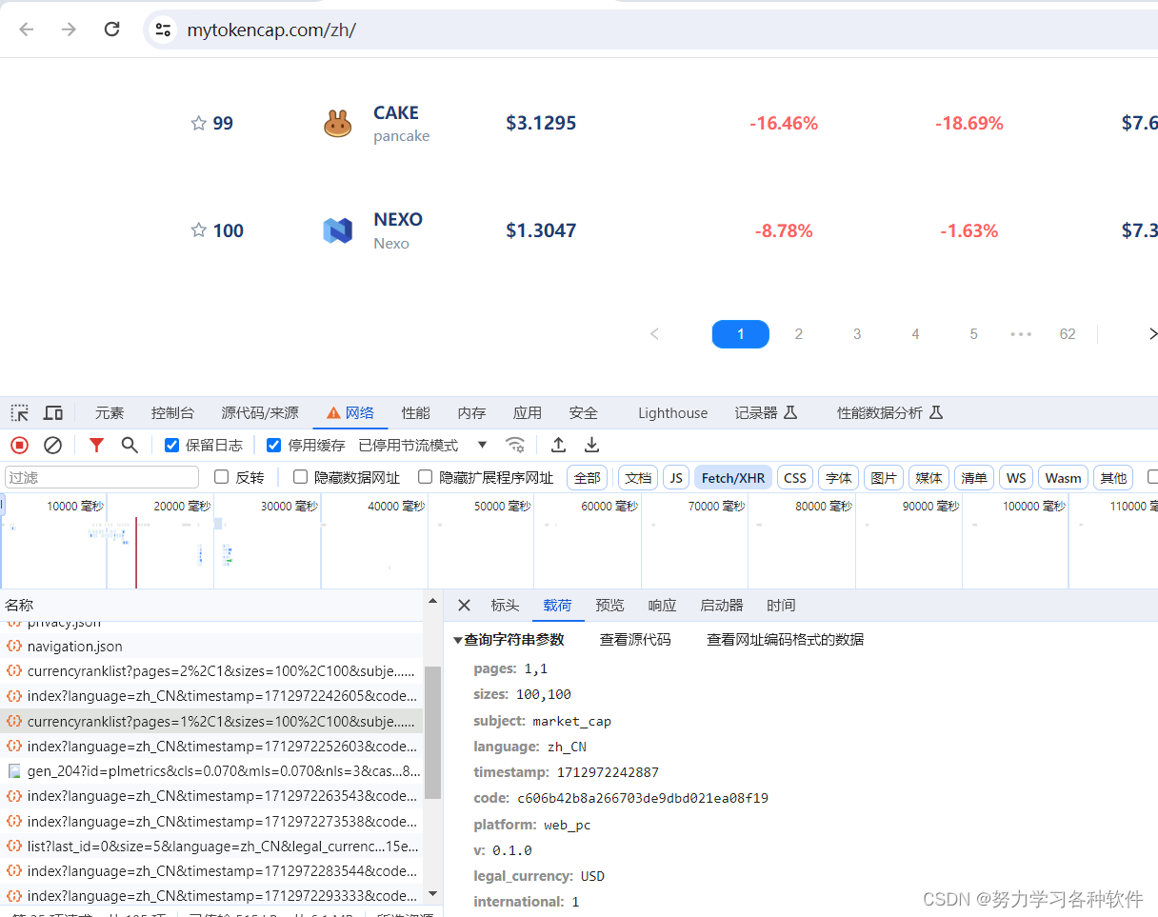Close the request details pane
The width and height of the screenshot is (1158, 917).
(x=464, y=606)
